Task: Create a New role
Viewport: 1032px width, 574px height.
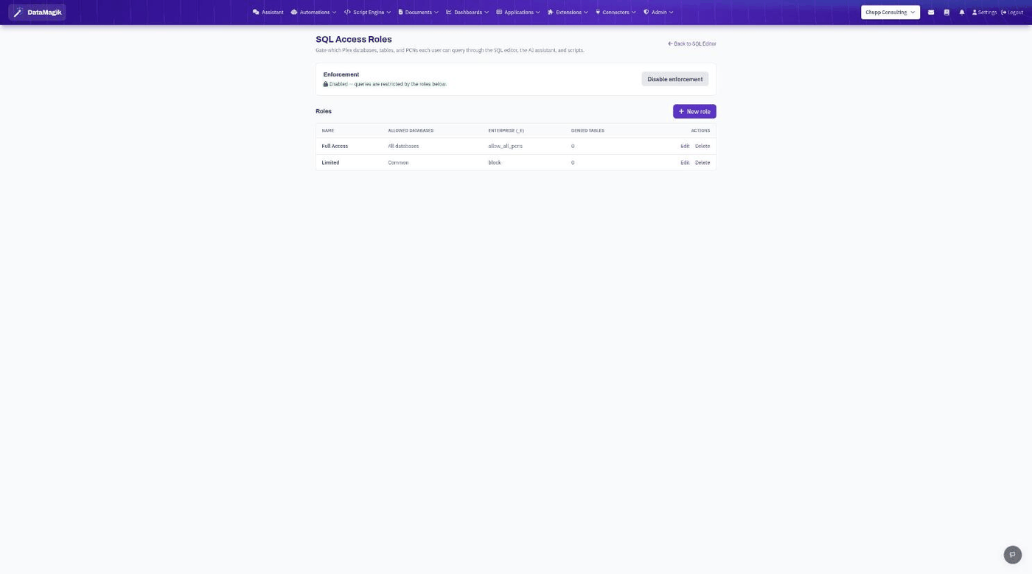Action: [x=694, y=111]
